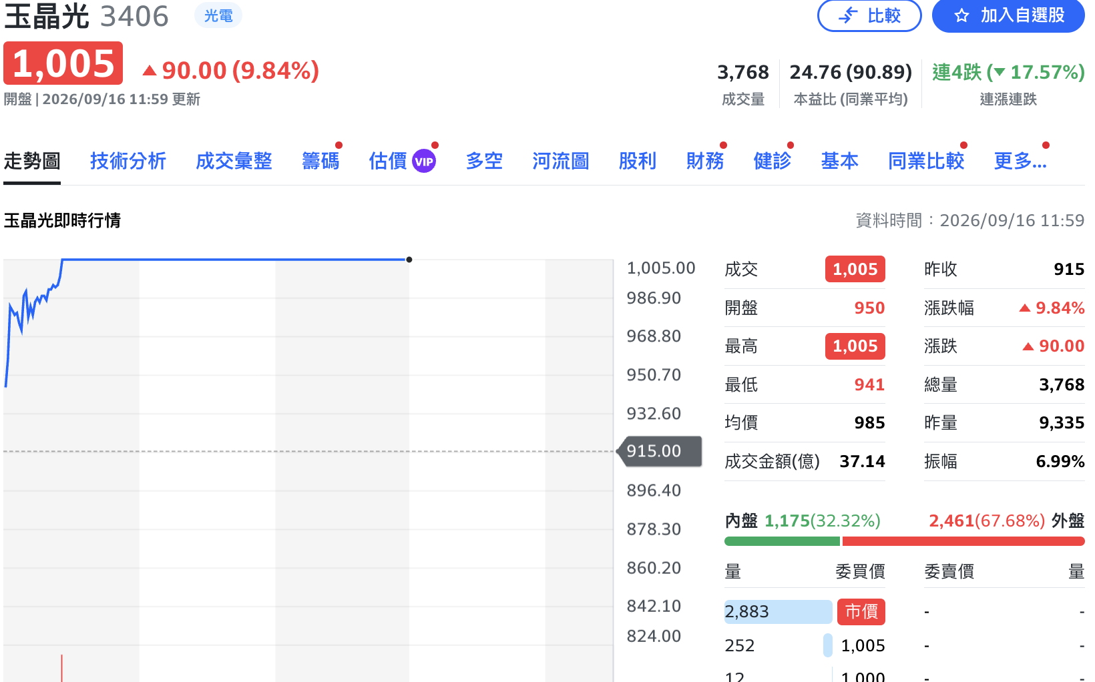The width and height of the screenshot is (1095, 682).
Task: Click the 24.76 (90.89) 本益比 value
Action: pyautogui.click(x=851, y=72)
